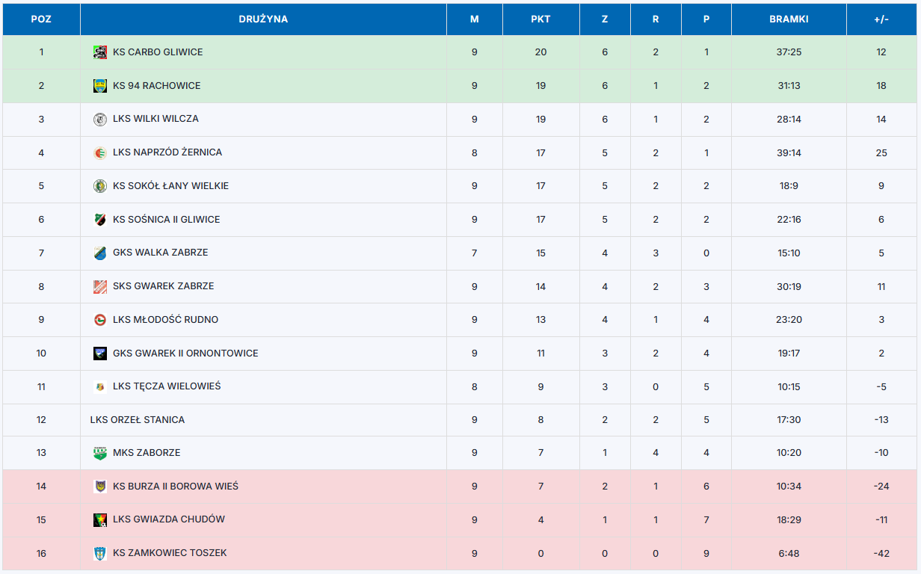Click the LKS Gwiazda Chudów club logo
This screenshot has width=921, height=574.
(x=100, y=519)
